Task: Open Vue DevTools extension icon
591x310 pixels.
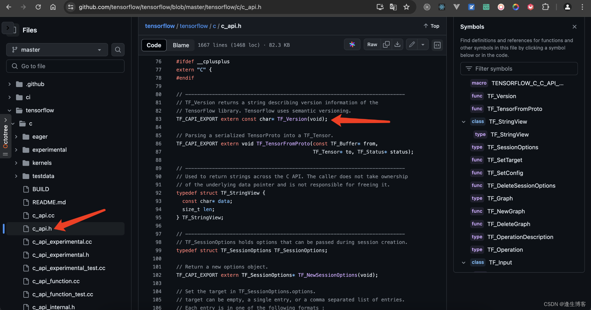Action: (x=456, y=7)
